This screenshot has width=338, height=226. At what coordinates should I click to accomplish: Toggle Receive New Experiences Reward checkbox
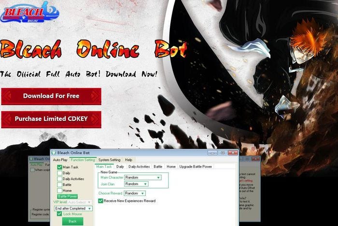tap(100, 201)
